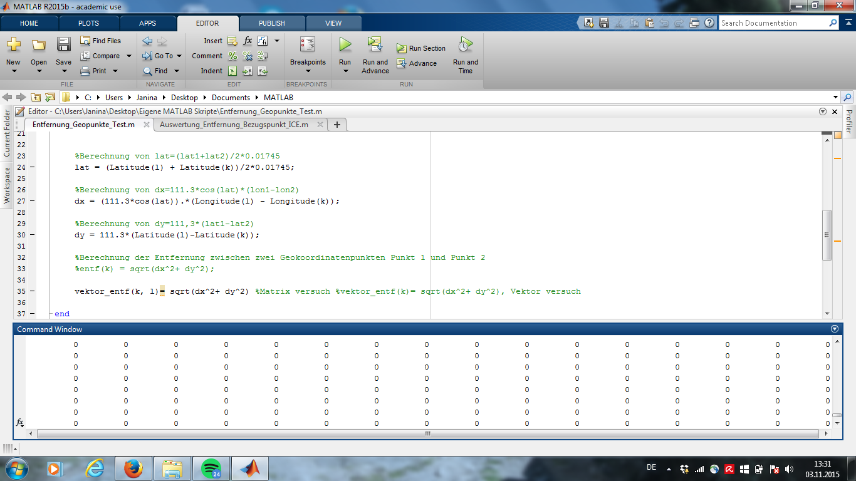
Task: Click the Run script green arrow
Action: (345, 44)
